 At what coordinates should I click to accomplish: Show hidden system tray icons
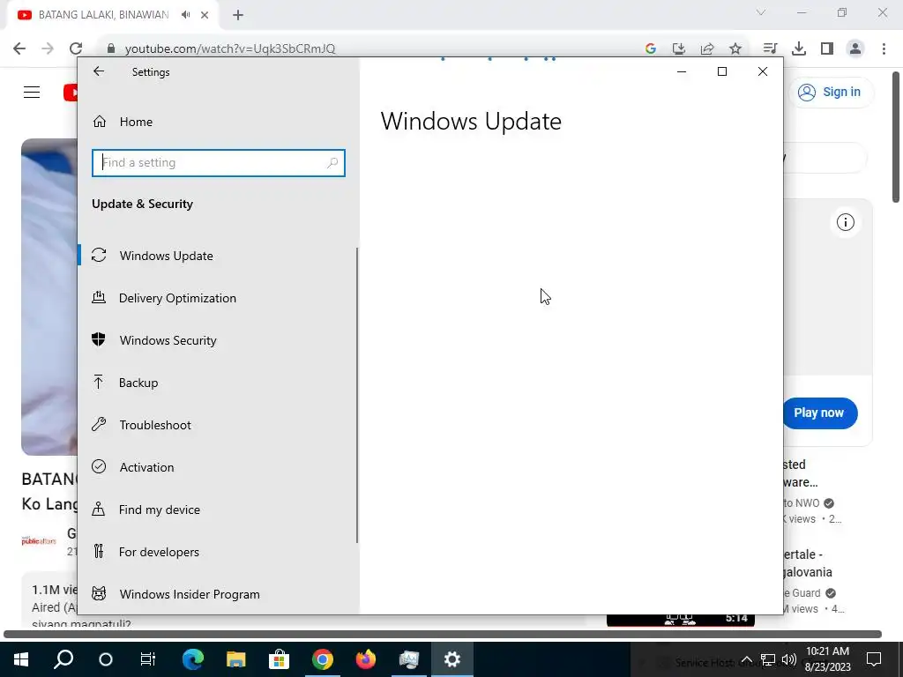pos(746,659)
